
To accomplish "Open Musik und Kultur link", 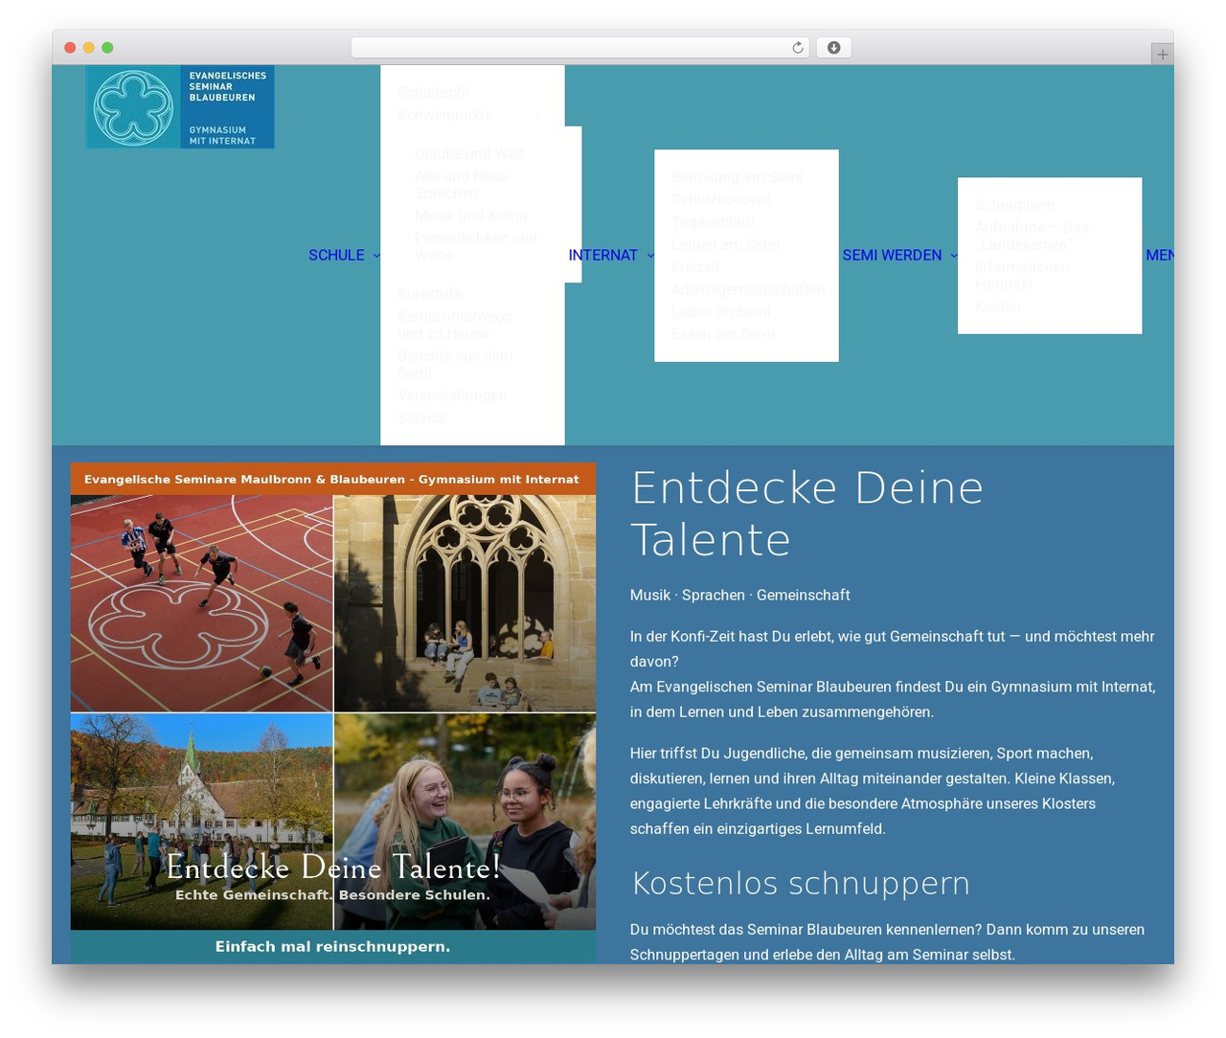I will (x=471, y=215).
